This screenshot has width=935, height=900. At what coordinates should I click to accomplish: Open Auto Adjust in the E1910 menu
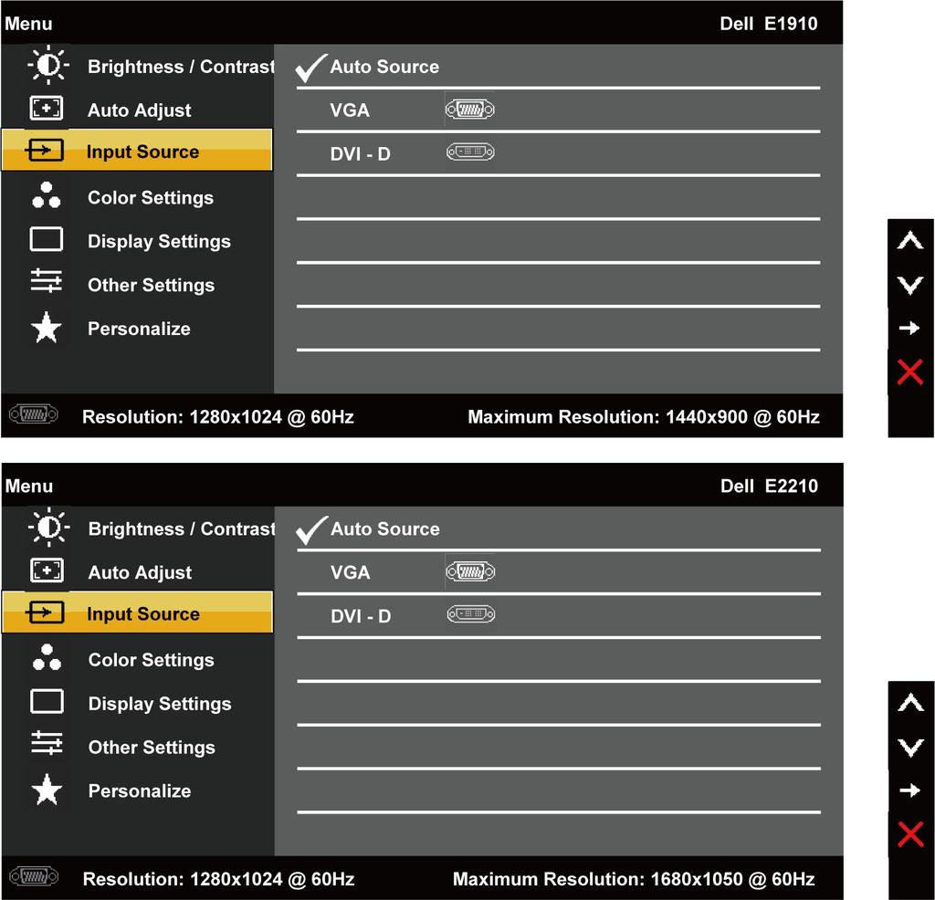point(140,110)
